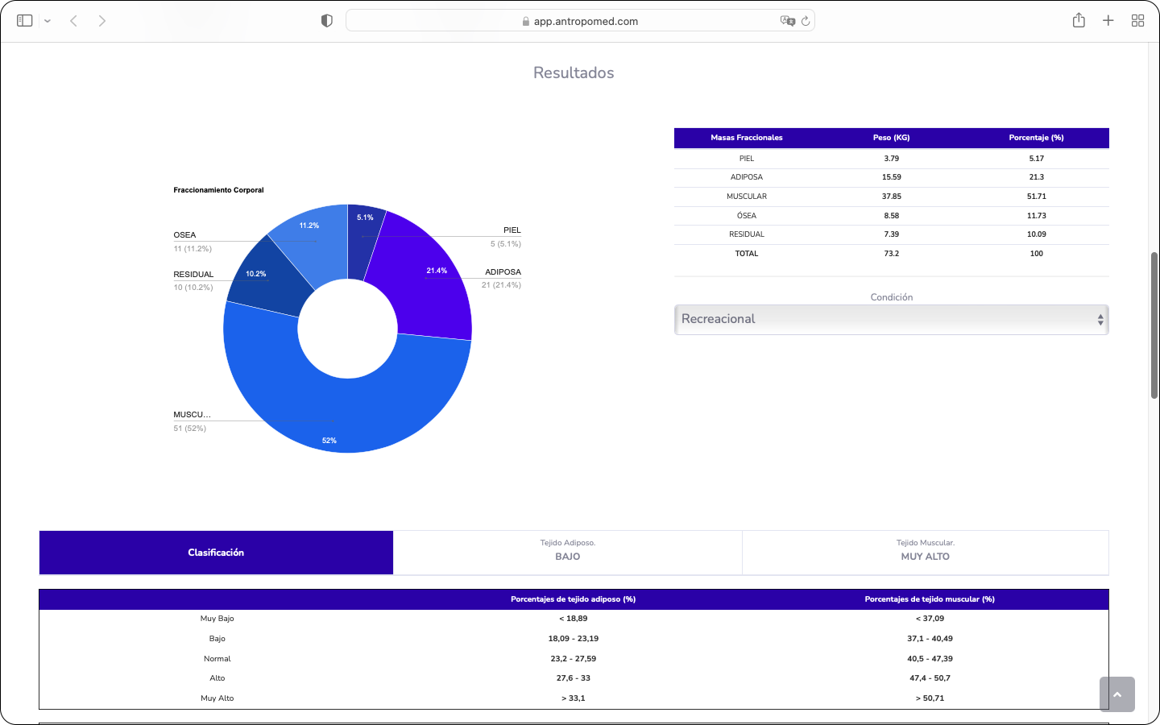Image resolution: width=1160 pixels, height=725 pixels.
Task: Click the Normal adiposo range 23,2 - 27,59
Action: click(x=573, y=659)
